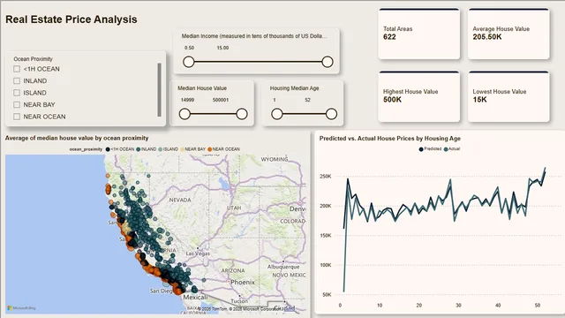Click the Predicted vs. Actual chart title

click(x=390, y=139)
